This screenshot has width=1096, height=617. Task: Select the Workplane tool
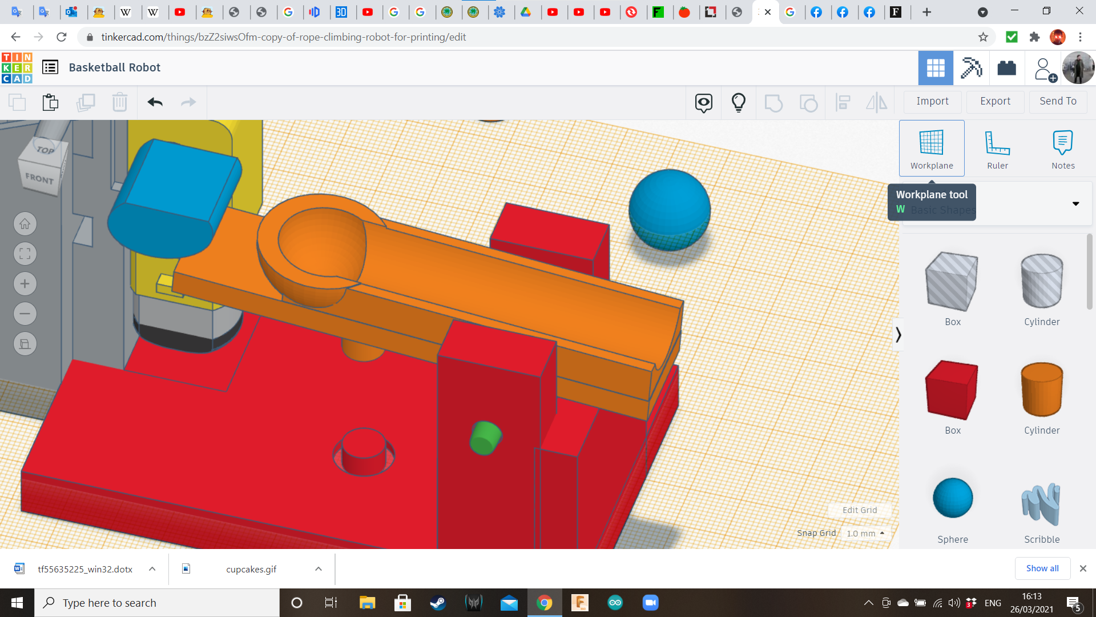[x=931, y=147]
